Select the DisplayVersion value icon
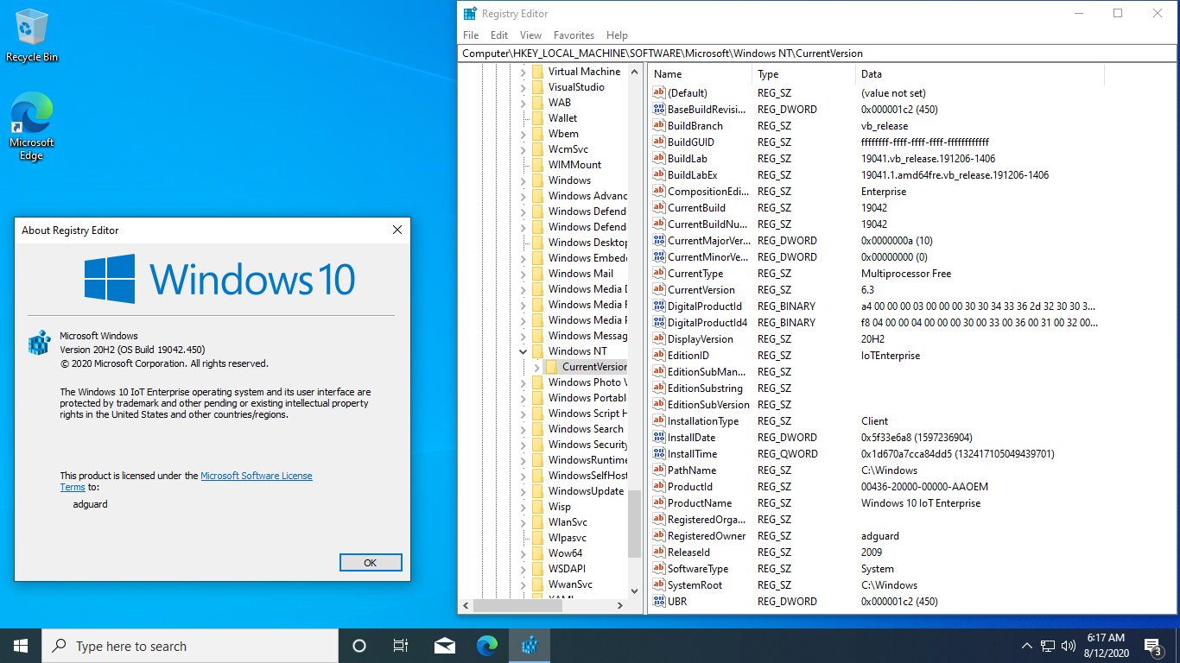Viewport: 1180px width, 663px height. coord(659,339)
